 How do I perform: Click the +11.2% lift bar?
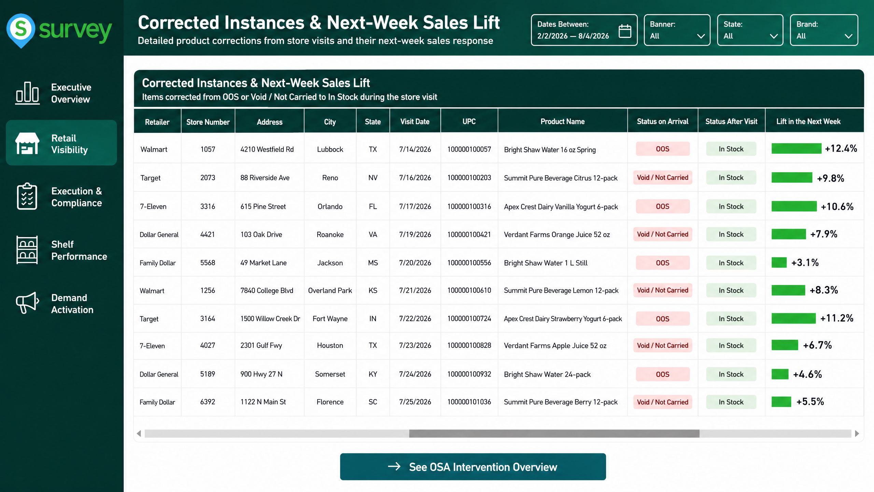click(x=793, y=318)
